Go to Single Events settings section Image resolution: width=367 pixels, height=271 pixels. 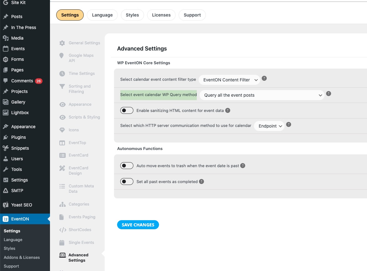click(x=81, y=243)
